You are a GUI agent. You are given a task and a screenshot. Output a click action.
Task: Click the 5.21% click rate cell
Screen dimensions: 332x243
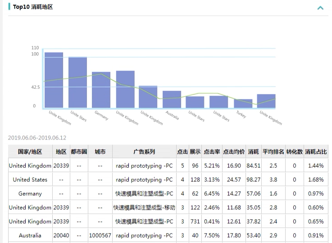pos(212,166)
